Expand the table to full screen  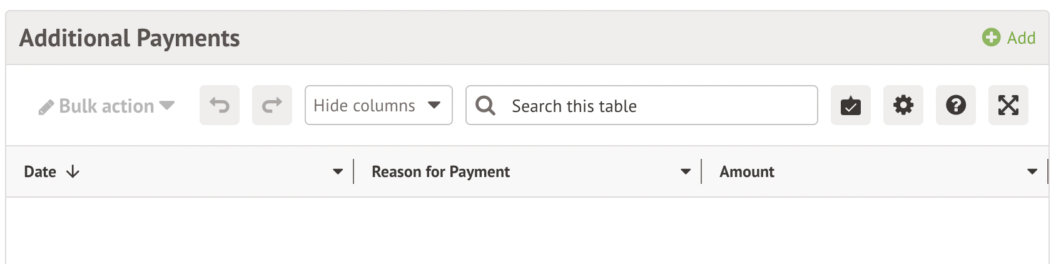tap(1008, 105)
